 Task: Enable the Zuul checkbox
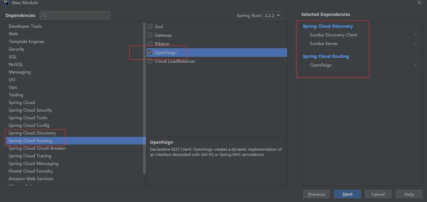[150, 26]
